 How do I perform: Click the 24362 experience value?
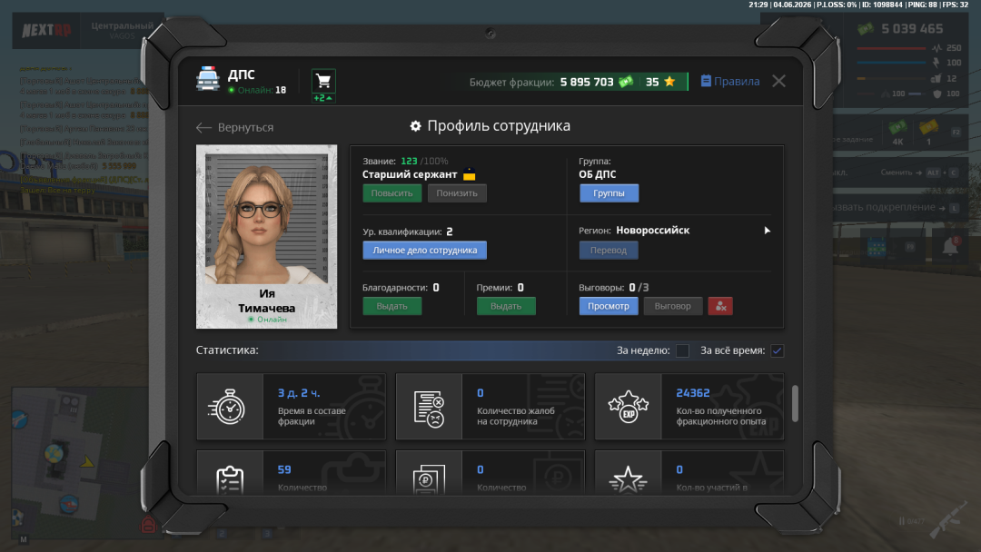pyautogui.click(x=692, y=393)
